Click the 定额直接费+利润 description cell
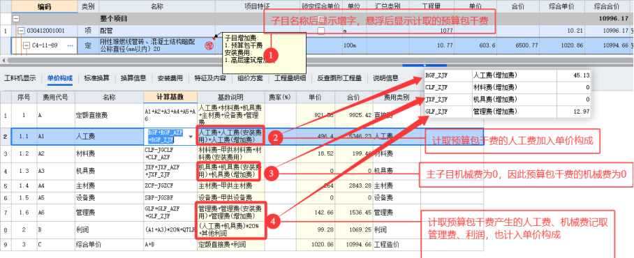Image resolution: width=634 pixels, height=258 pixels. click(231, 244)
